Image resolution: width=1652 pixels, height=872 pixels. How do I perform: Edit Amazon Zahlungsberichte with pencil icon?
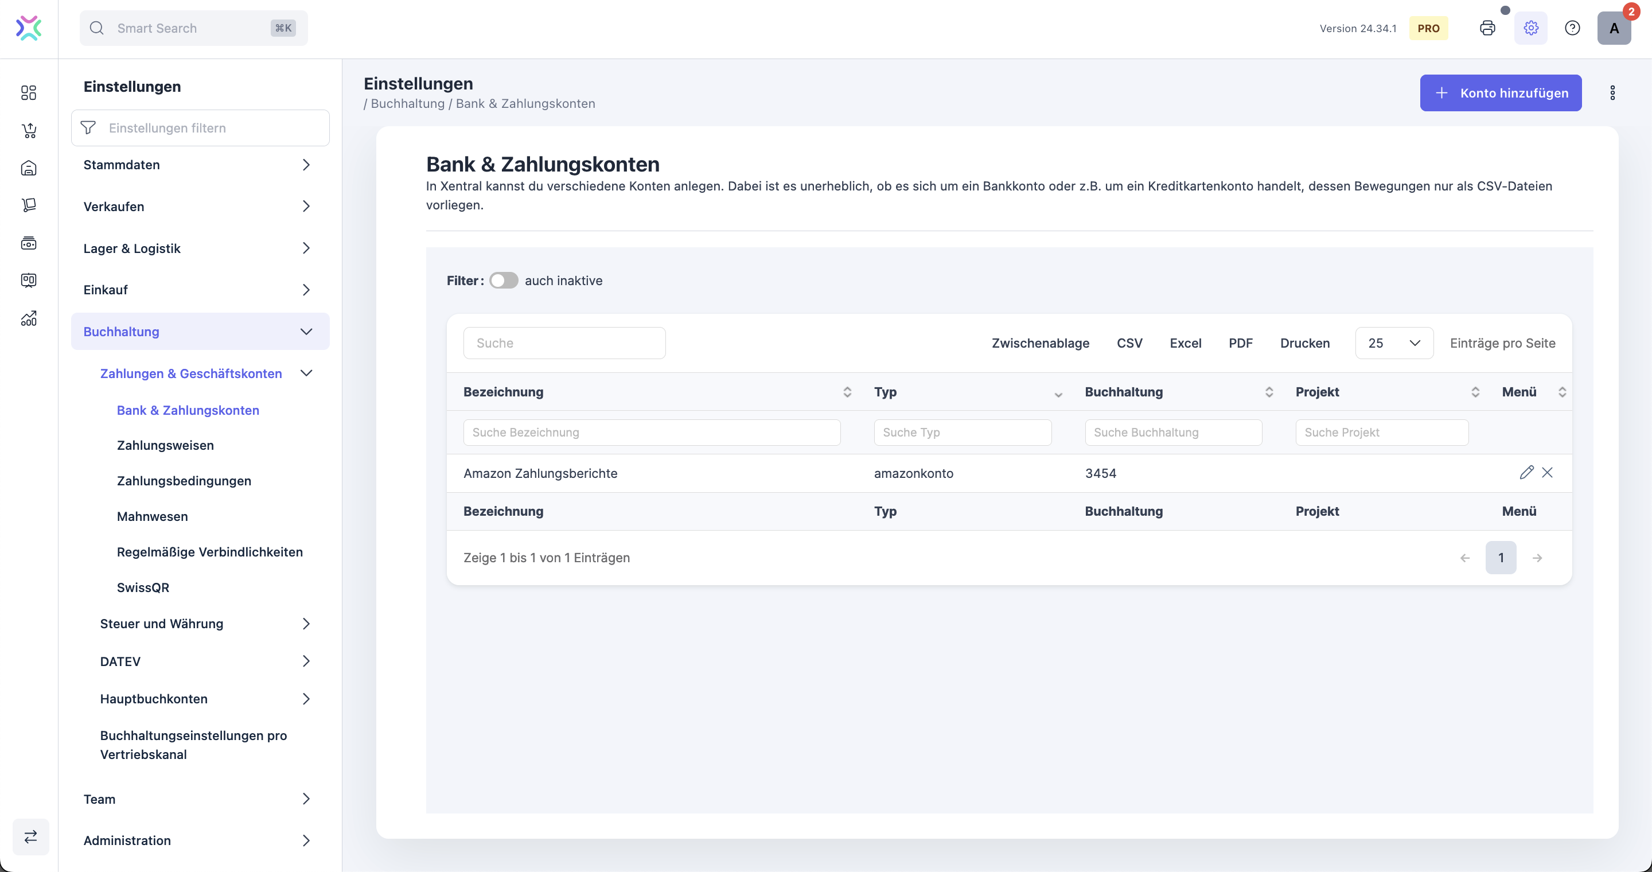point(1526,473)
